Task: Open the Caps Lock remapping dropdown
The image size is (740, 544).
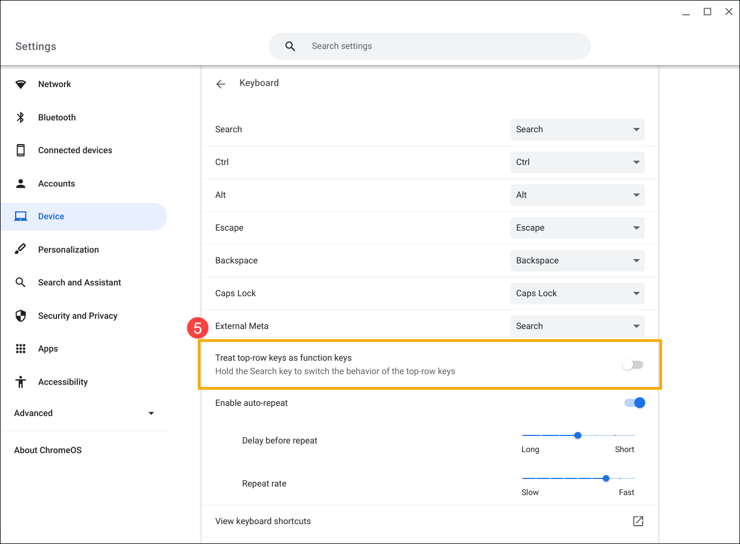Action: [x=577, y=293]
